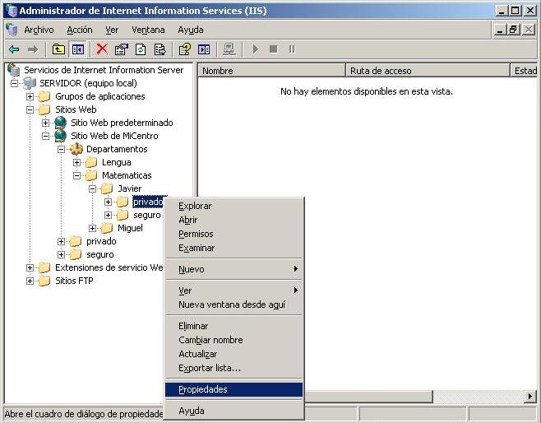Click the Refresh toolbar icon
The image size is (541, 423).
tap(141, 49)
